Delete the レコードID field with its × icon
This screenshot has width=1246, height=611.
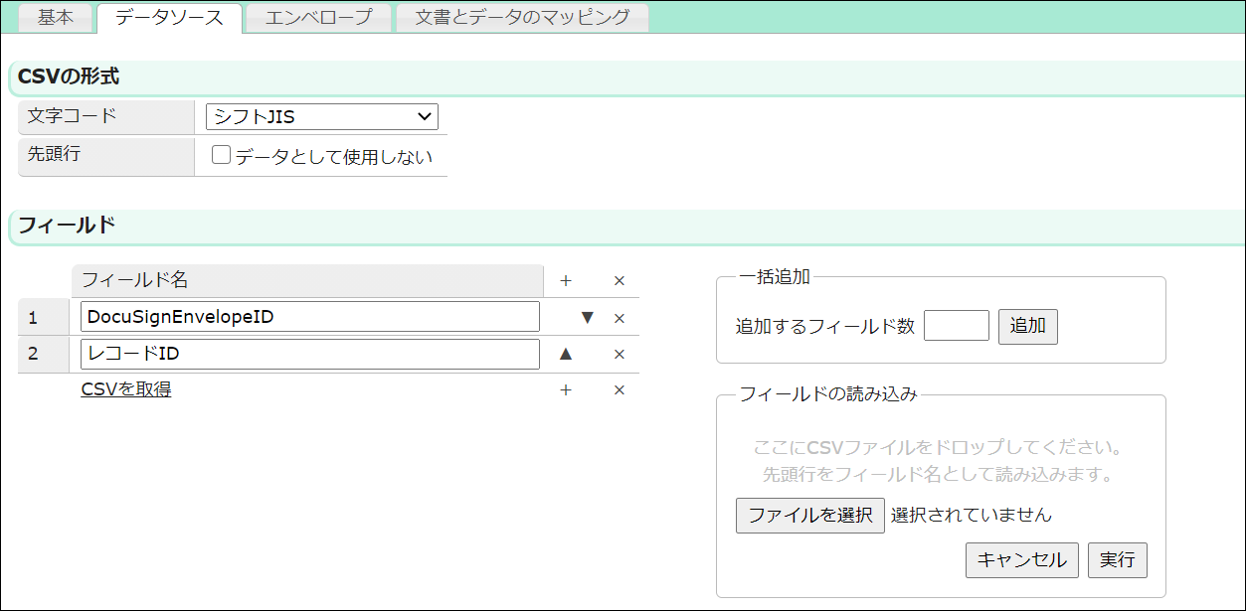619,354
